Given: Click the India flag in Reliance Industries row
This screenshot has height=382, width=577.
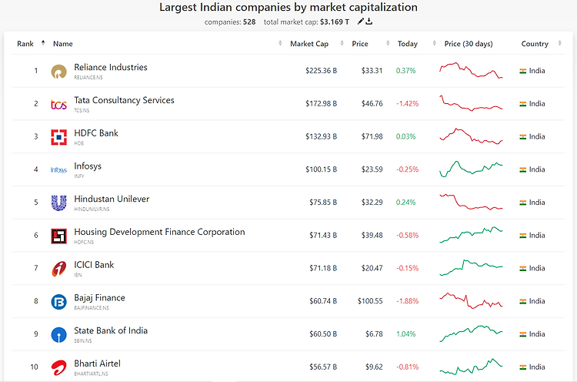Looking at the screenshot, I should (x=523, y=71).
